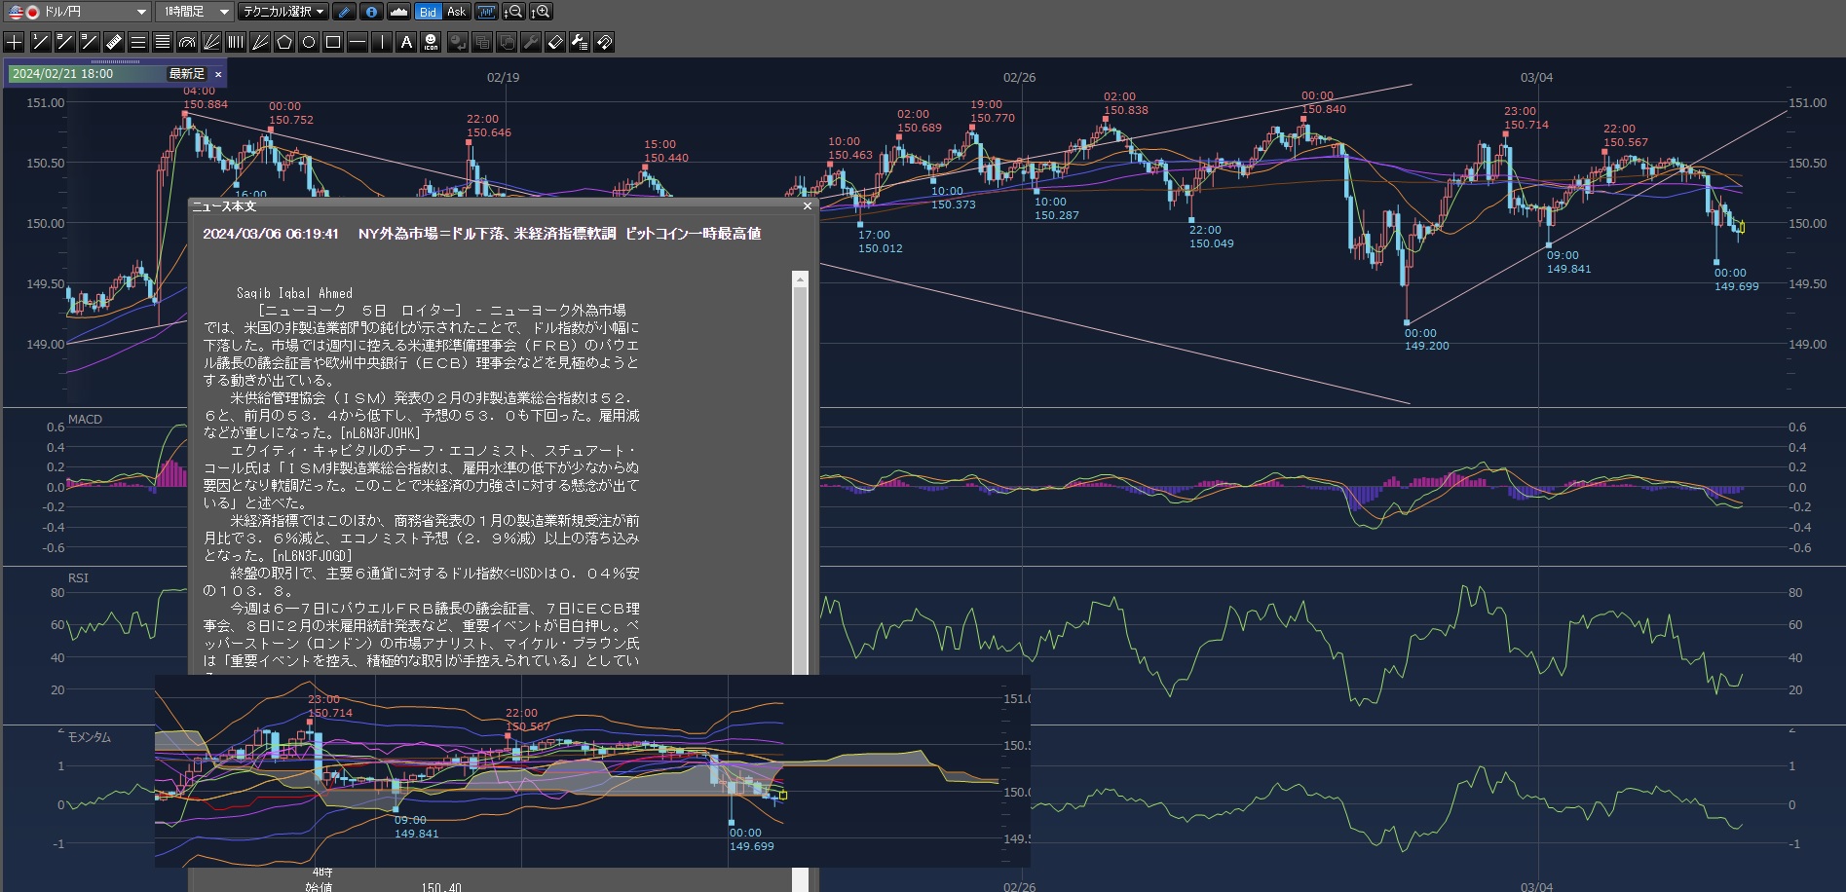Viewport: 1846px width, 892px height.
Task: Click the news panel scrollbar up arrow
Action: pyautogui.click(x=800, y=279)
